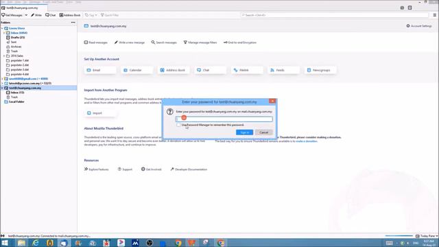Click the Write pencil toolbar button
439x247 pixels.
(x=36, y=15)
